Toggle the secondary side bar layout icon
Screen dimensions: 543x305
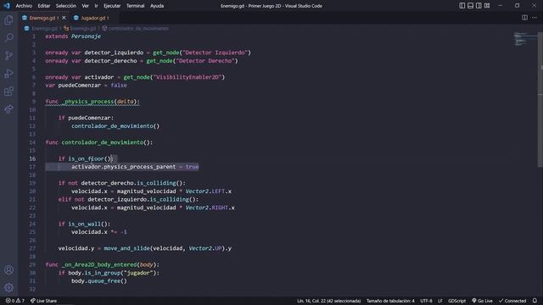479,6
